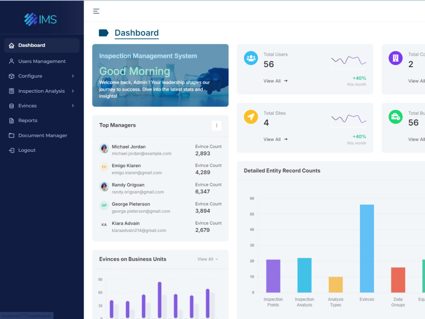The height and width of the screenshot is (319, 425).
Task: Click kiaraadvain214@gmail.com email
Action: point(139,231)
